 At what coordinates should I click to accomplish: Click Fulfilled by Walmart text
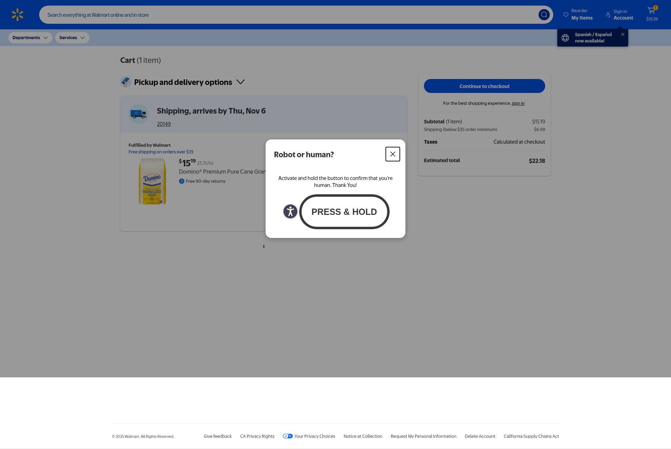pos(150,145)
